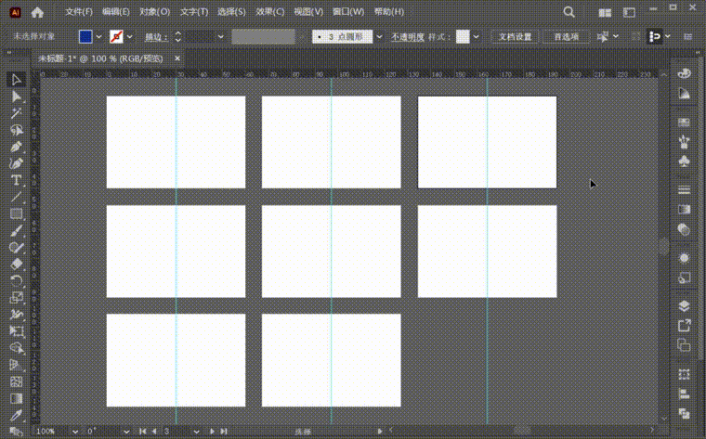The height and width of the screenshot is (439, 706).
Task: Open the stroke weight dropdown
Action: [x=221, y=37]
